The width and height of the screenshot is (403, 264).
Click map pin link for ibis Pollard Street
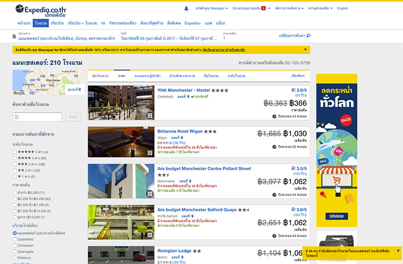[x=185, y=181]
